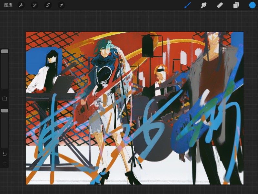The width and height of the screenshot is (258, 194).
Task: Redo using the dimmed sidebar arrow
Action: tap(5, 163)
